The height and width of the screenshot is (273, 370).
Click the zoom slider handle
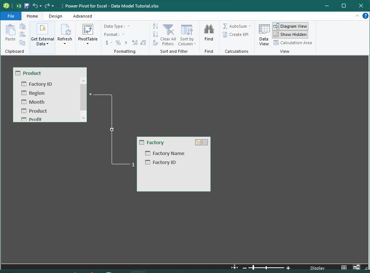253,268
